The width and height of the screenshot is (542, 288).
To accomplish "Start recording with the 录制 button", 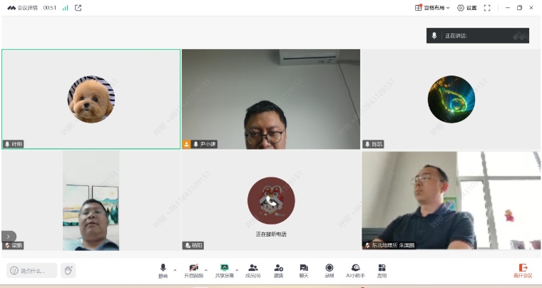I will pos(329,269).
